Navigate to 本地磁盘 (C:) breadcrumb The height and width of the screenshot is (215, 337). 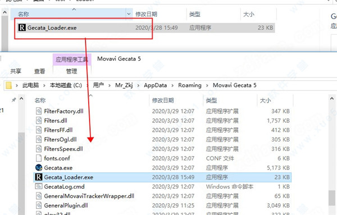pyautogui.click(x=66, y=85)
